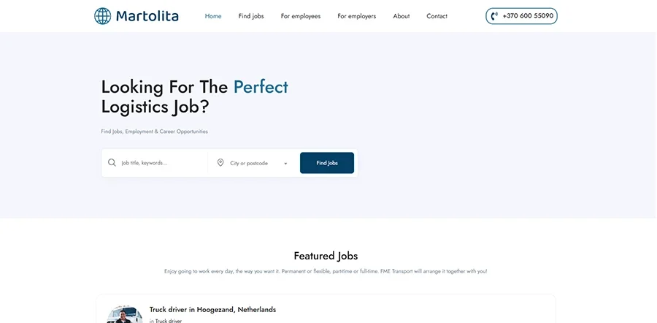Viewport: 657px width, 323px height.
Task: Open the Contact page
Action: point(437,16)
